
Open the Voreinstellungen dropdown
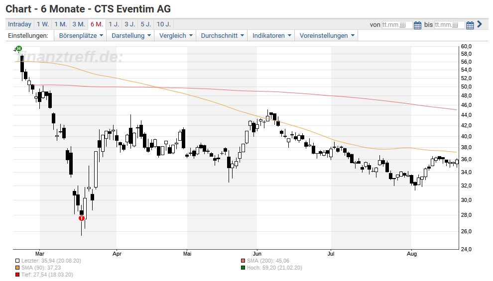pyautogui.click(x=326, y=35)
